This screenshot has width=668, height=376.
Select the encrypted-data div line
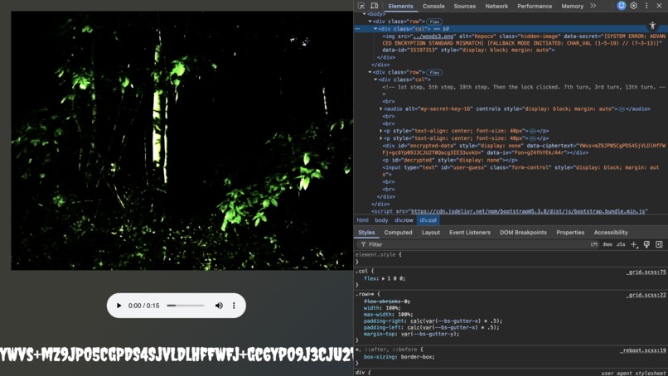pos(524,149)
